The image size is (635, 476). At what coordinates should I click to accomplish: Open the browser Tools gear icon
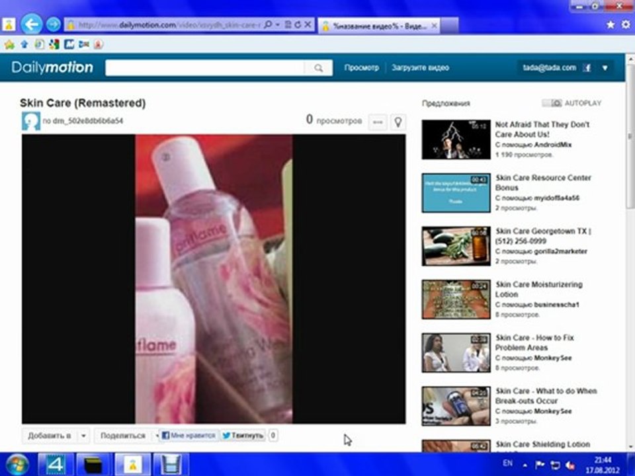pyautogui.click(x=626, y=24)
